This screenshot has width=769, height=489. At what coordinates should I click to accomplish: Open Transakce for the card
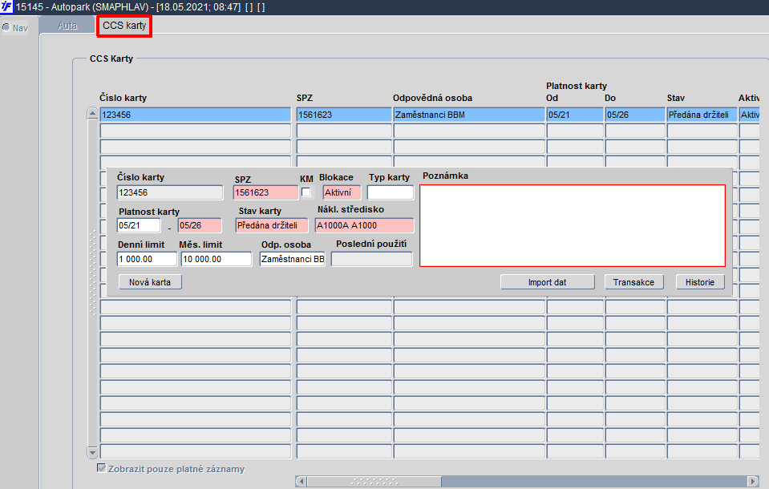pos(633,282)
